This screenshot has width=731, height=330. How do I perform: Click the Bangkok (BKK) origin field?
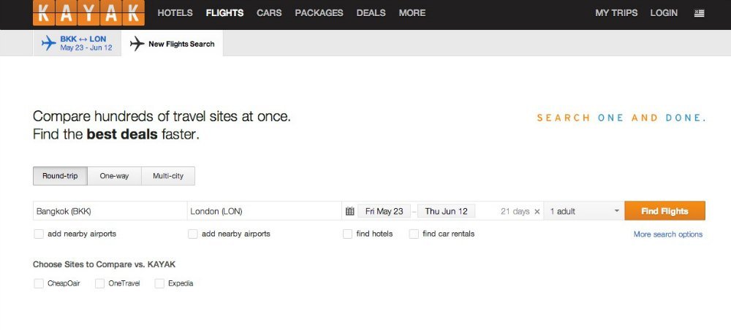coord(110,211)
